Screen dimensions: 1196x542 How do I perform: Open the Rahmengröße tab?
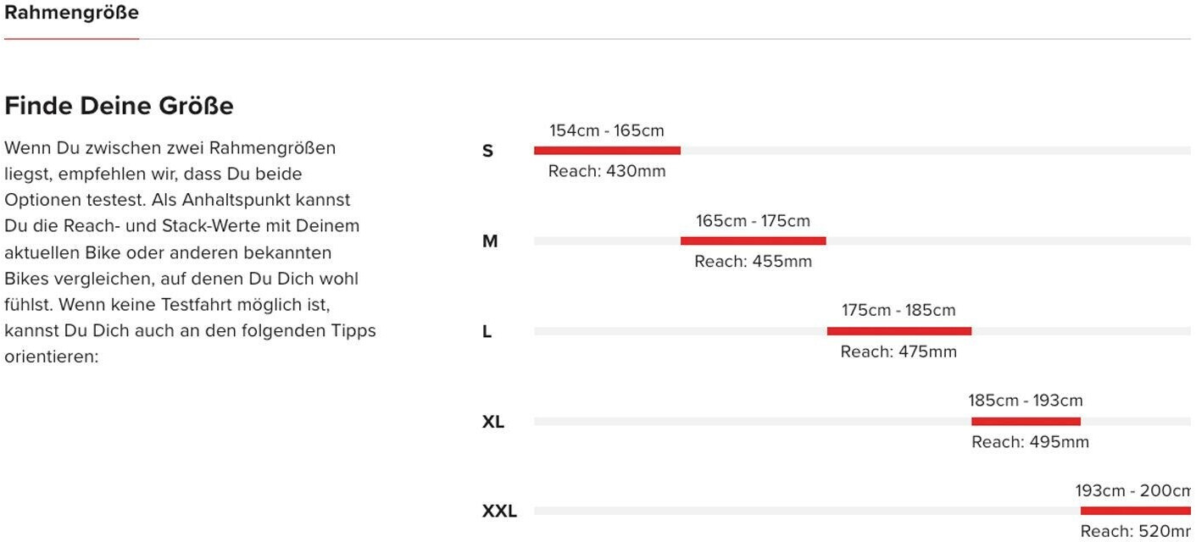click(71, 14)
